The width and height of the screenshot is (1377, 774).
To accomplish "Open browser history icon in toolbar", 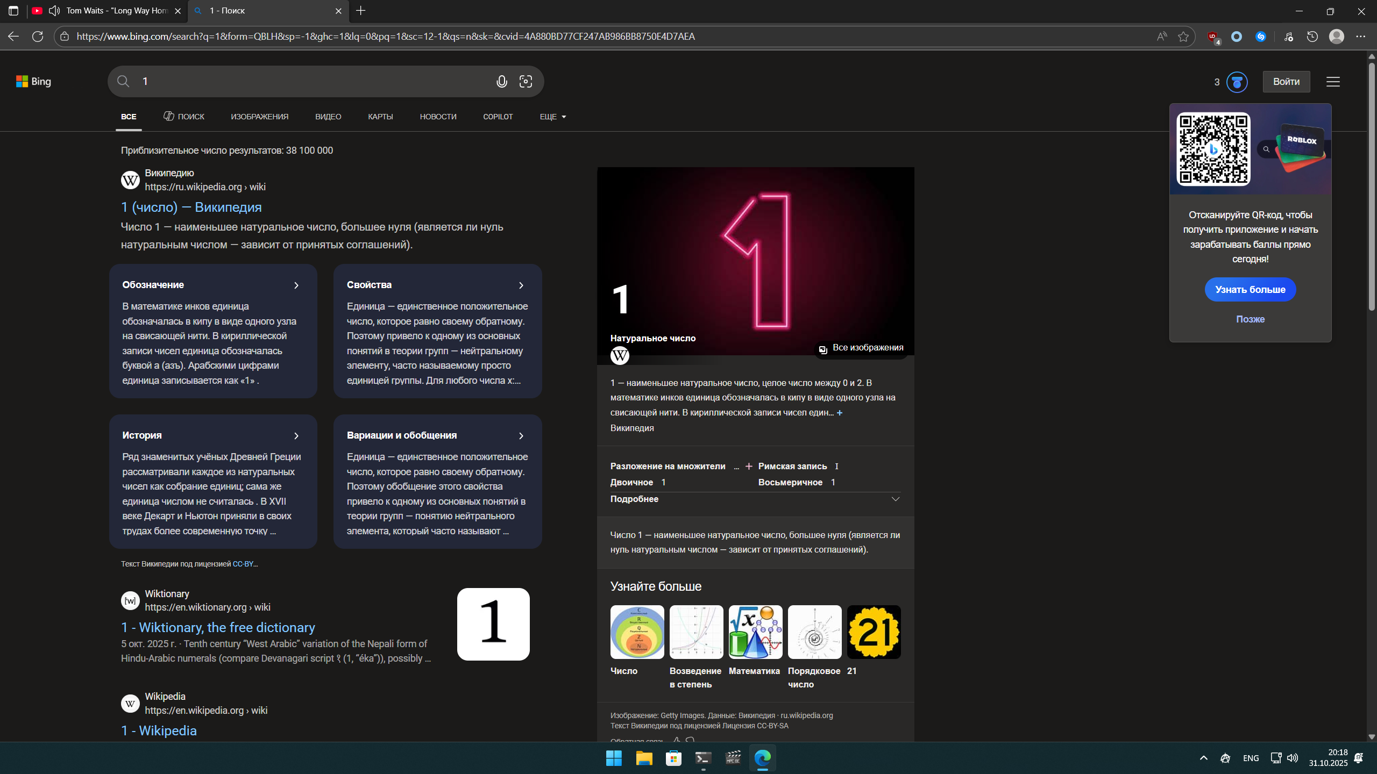I will point(1312,37).
